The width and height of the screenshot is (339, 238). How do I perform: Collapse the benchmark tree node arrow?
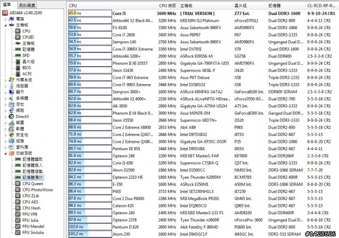(5, 153)
